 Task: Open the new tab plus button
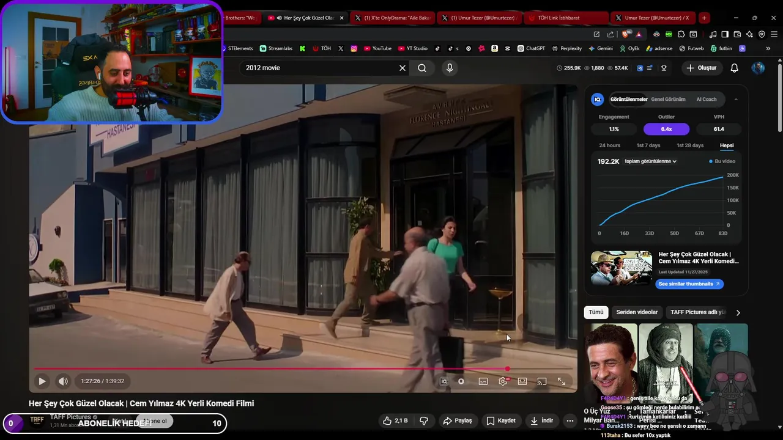[704, 18]
